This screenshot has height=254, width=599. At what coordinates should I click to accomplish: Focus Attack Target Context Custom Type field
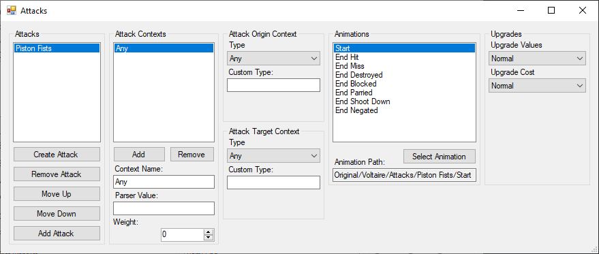273,182
